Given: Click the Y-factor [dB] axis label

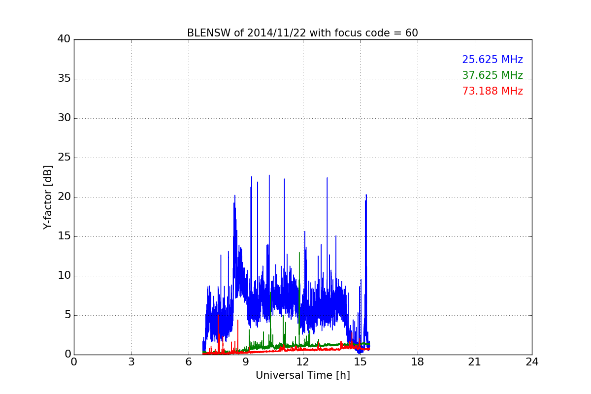Looking at the screenshot, I should click(x=48, y=197).
